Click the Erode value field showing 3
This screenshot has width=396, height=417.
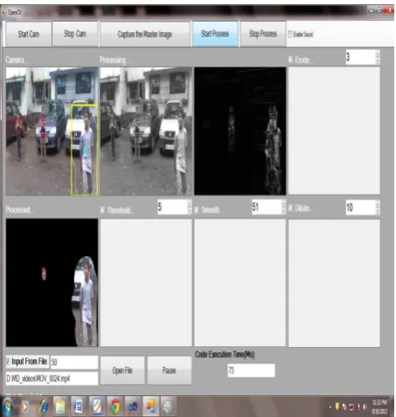coord(360,57)
